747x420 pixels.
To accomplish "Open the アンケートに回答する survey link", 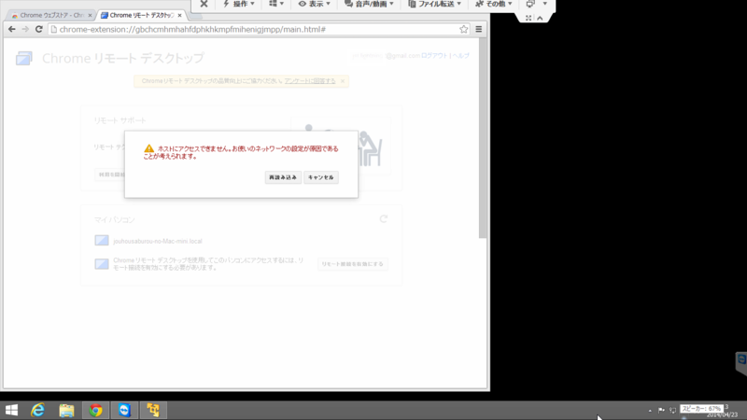I will [310, 81].
